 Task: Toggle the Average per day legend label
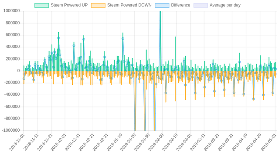[x=225, y=5]
